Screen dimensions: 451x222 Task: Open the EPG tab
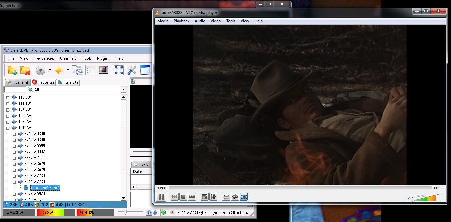141,164
